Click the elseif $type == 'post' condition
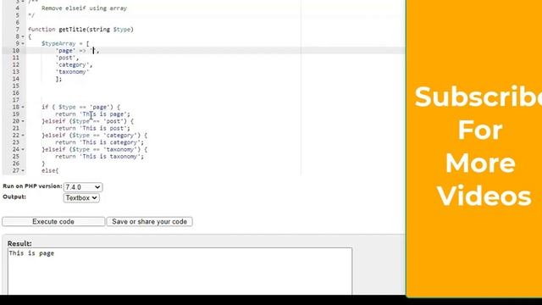 click(88, 121)
